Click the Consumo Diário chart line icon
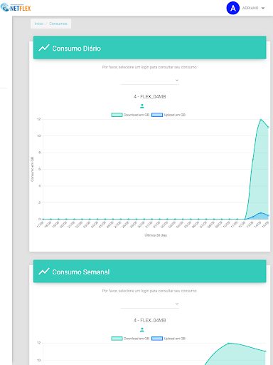The image size is (273, 365). pyautogui.click(x=44, y=48)
